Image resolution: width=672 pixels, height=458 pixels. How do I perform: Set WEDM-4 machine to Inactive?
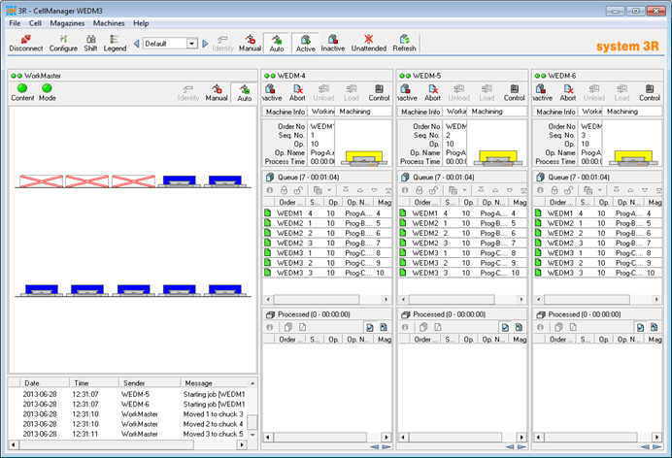(272, 92)
